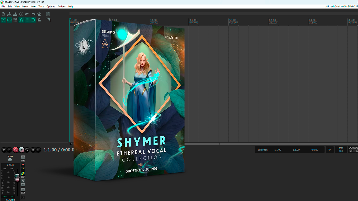Undo the last action in toolbar

coord(27,14)
